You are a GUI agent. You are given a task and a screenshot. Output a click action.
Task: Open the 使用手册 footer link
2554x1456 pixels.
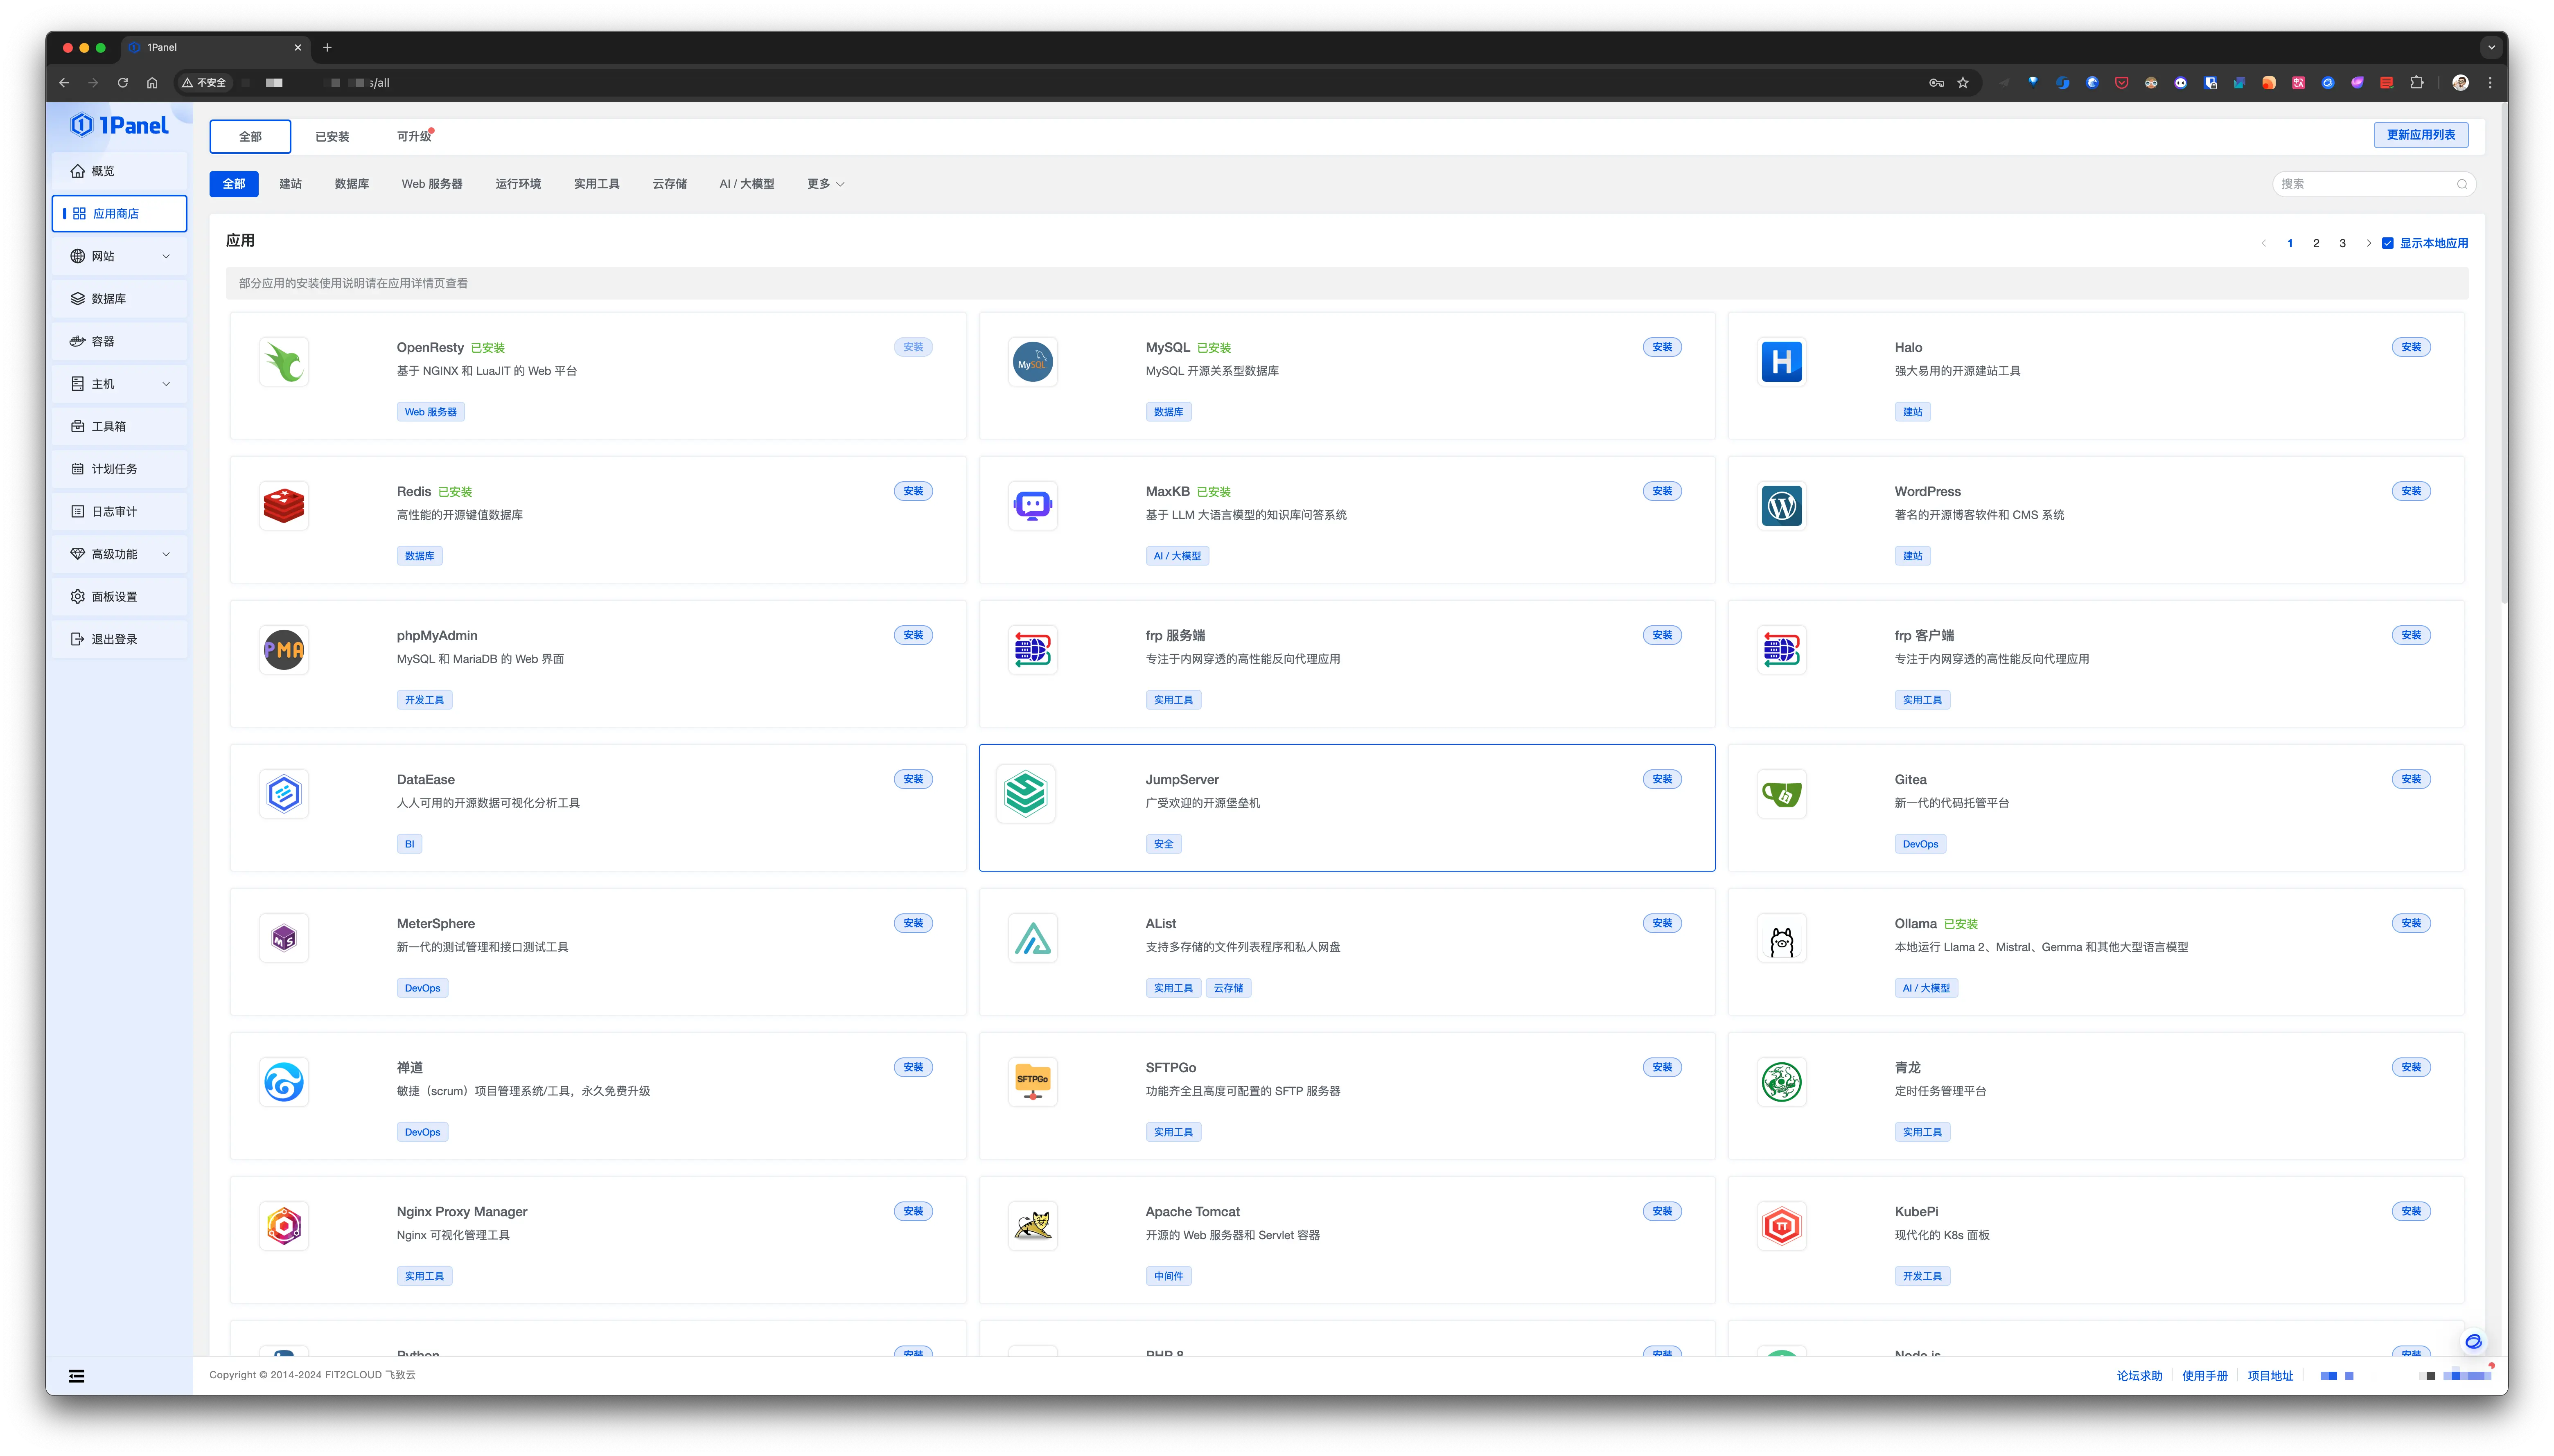pos(2204,1376)
